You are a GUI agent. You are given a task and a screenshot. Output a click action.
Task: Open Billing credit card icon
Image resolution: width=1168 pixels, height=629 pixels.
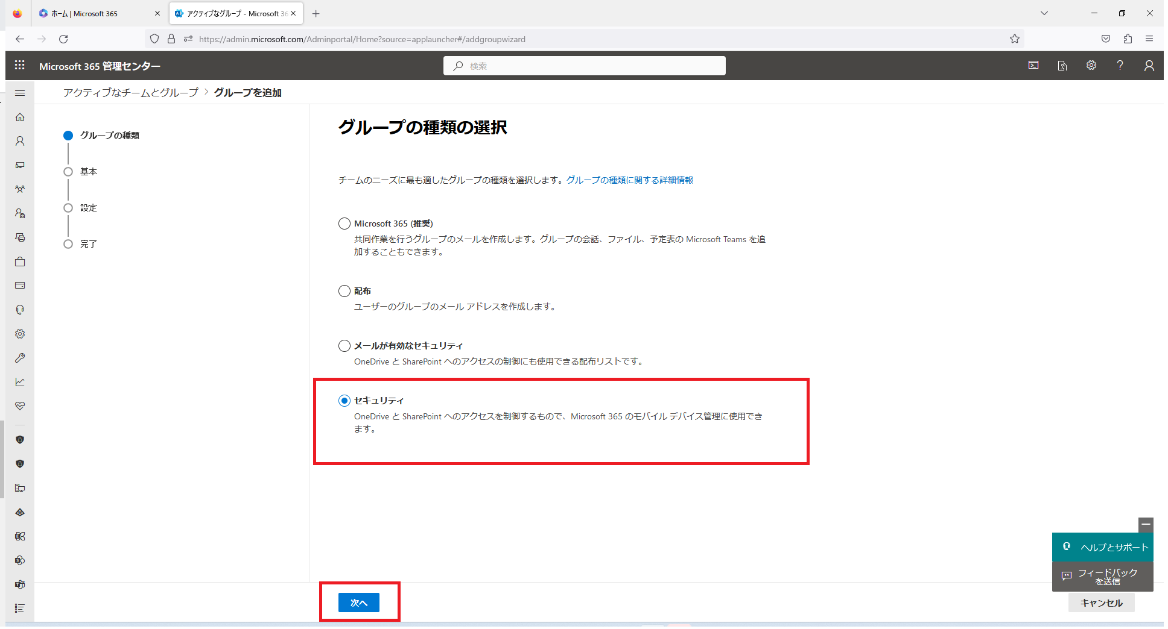click(20, 286)
